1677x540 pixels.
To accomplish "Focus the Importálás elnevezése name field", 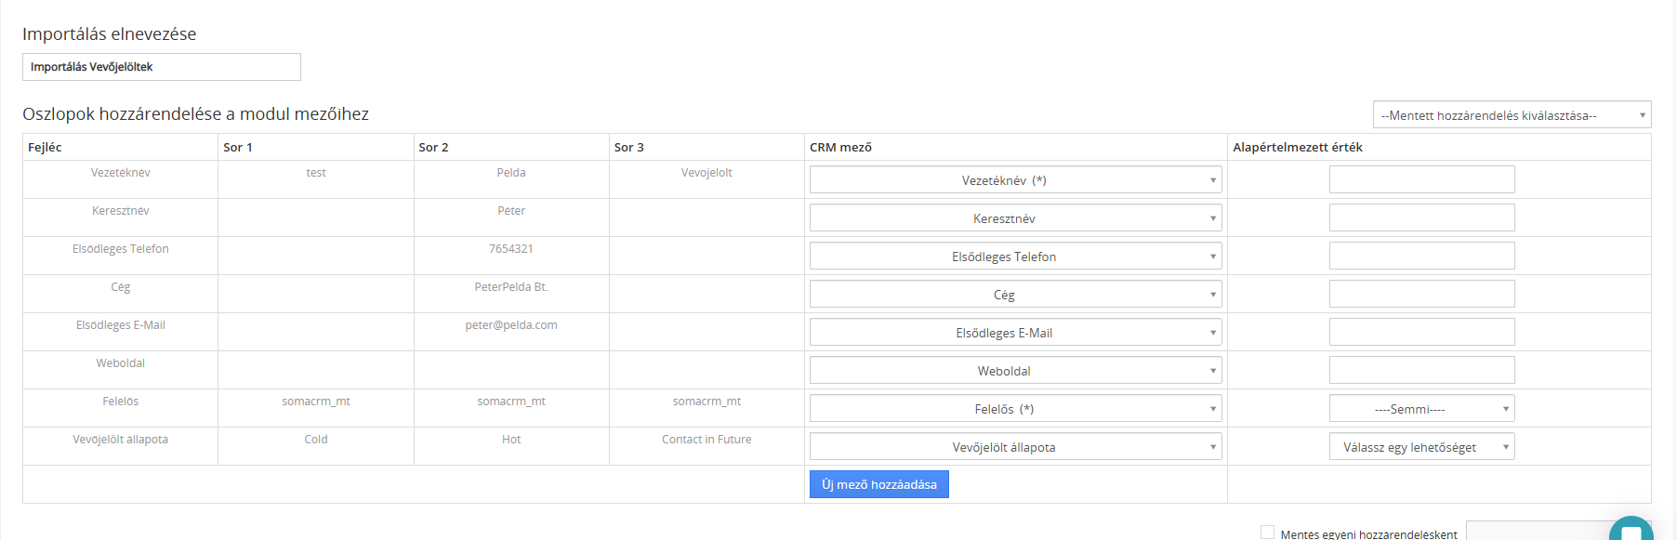I will tap(162, 67).
